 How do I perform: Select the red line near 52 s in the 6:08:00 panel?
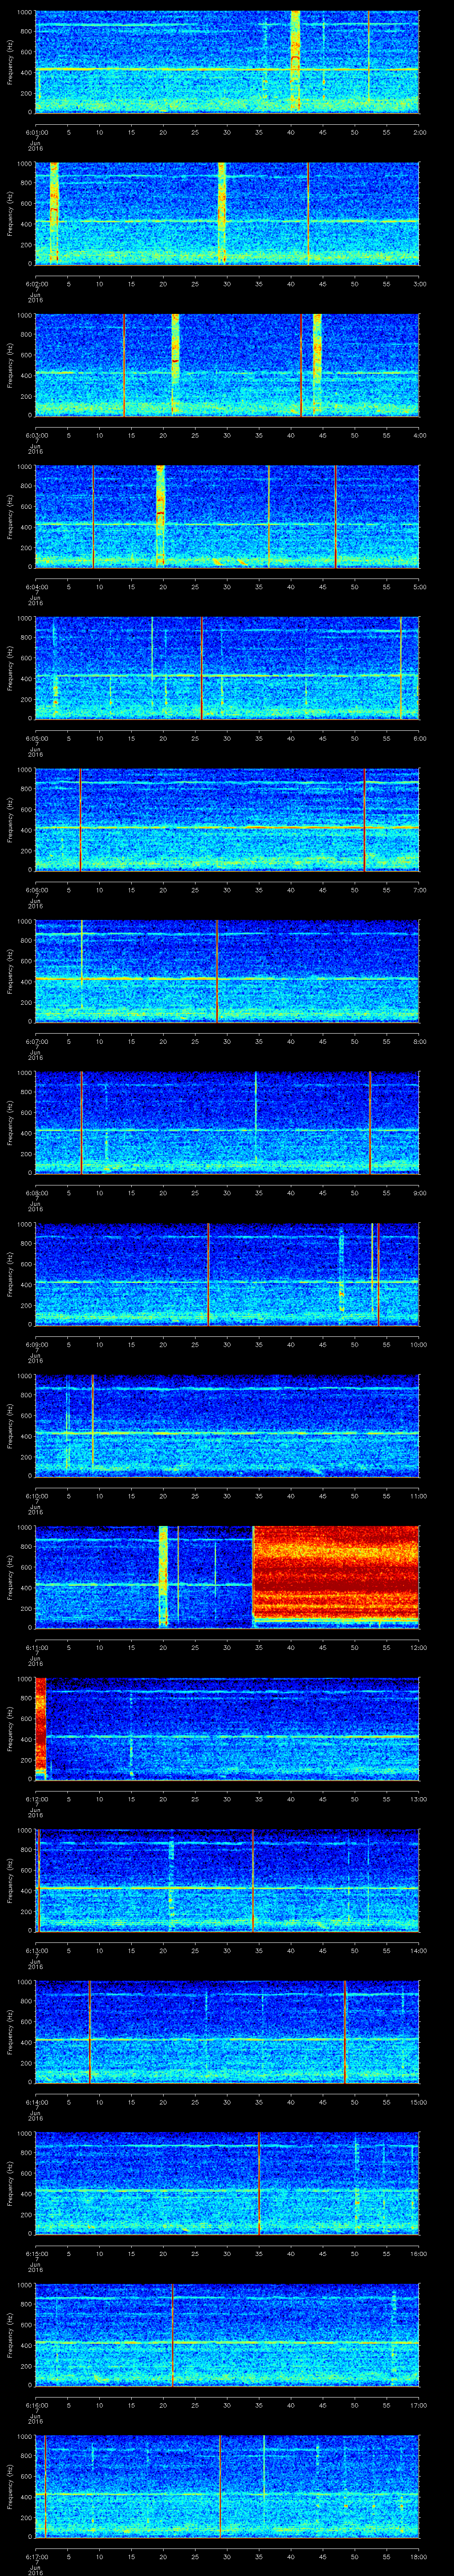click(x=370, y=1122)
